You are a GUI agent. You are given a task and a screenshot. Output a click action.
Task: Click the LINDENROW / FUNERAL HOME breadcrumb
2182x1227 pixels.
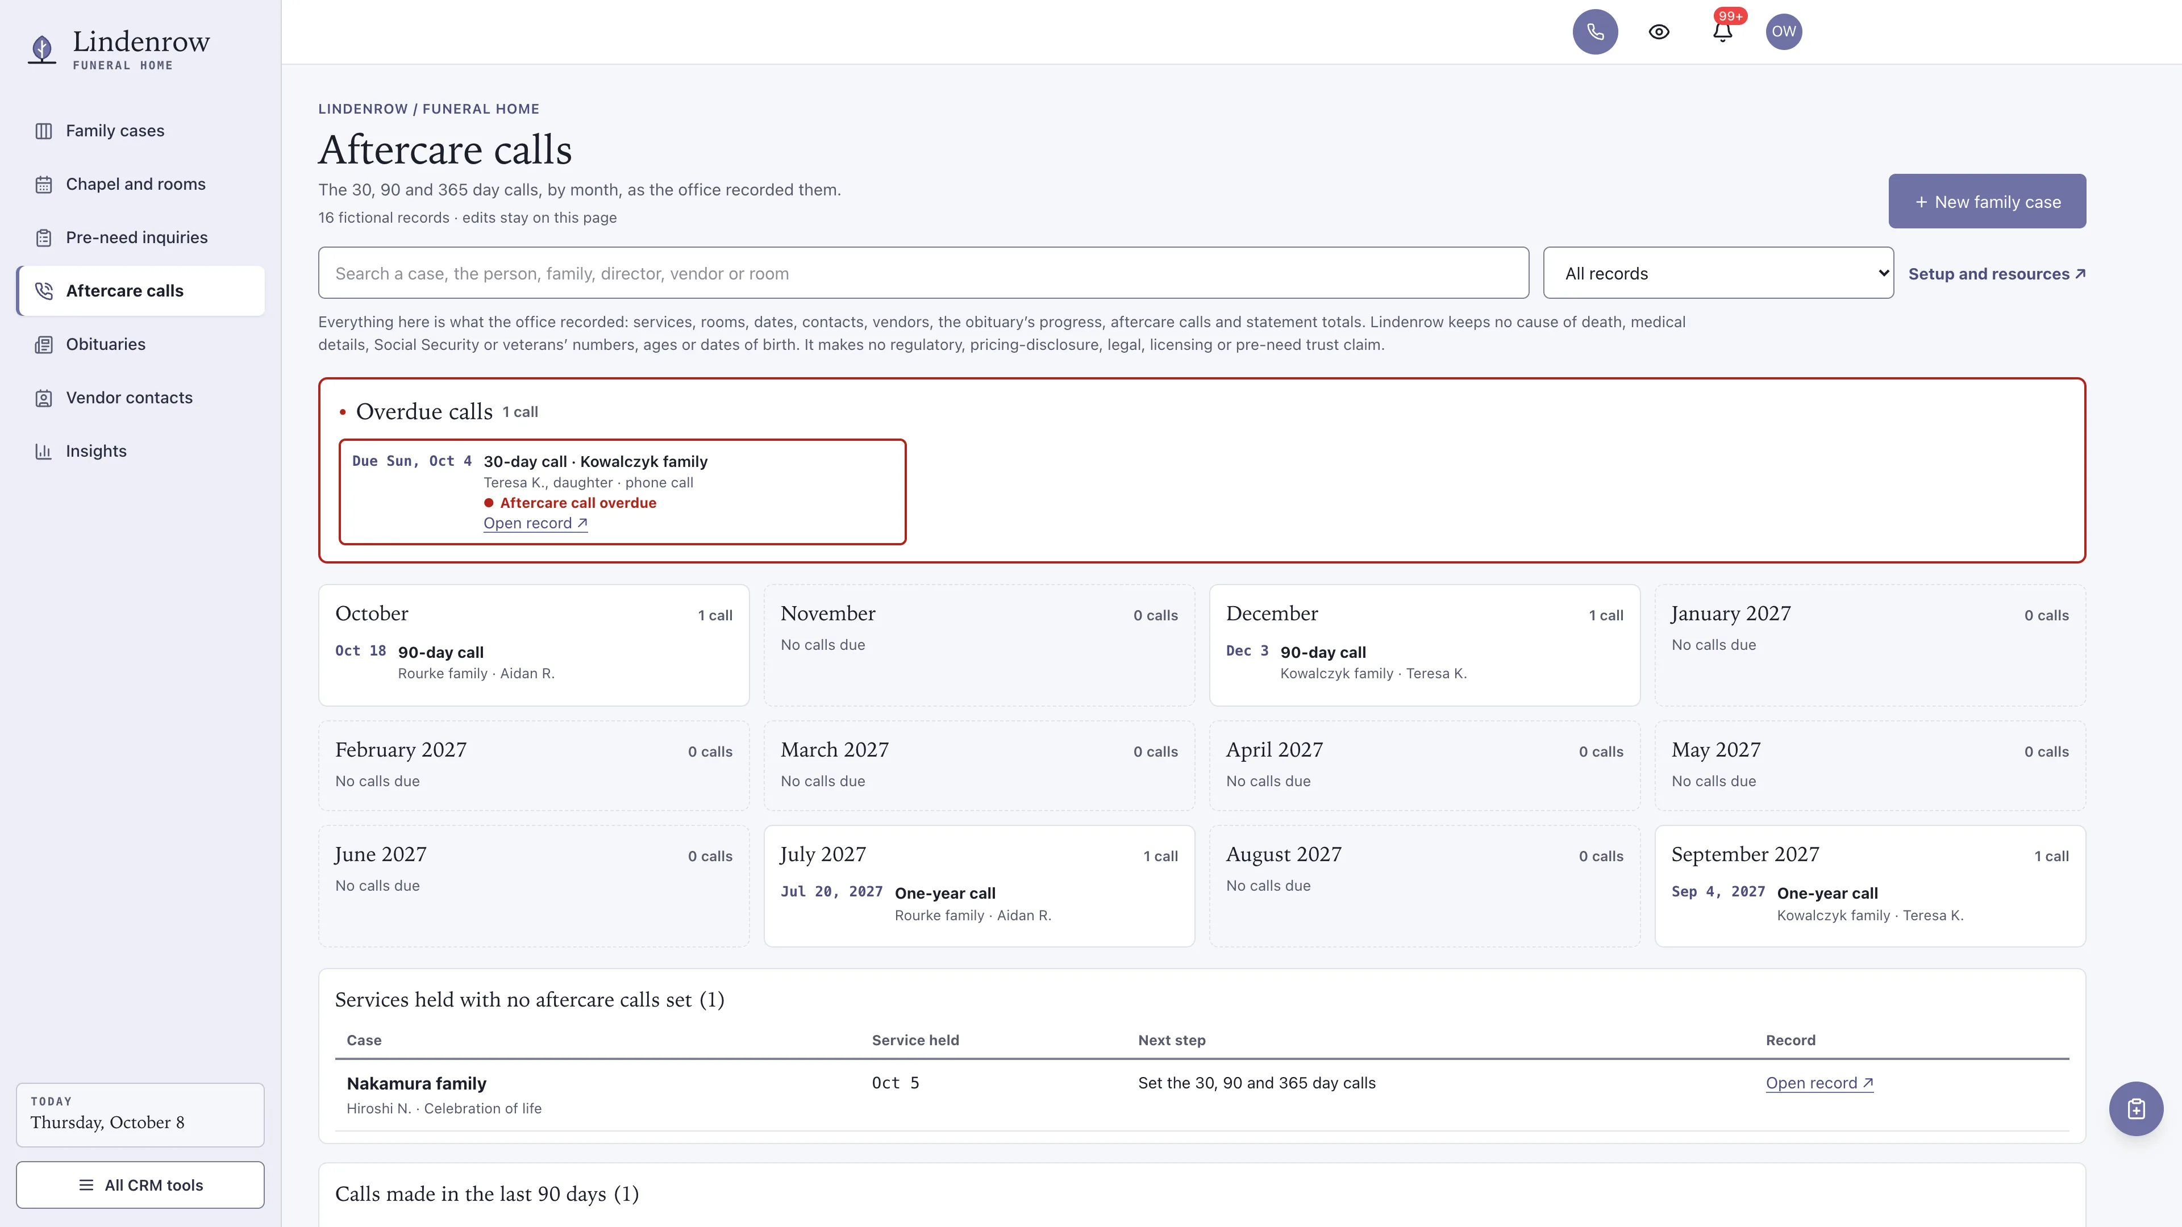pyautogui.click(x=428, y=109)
